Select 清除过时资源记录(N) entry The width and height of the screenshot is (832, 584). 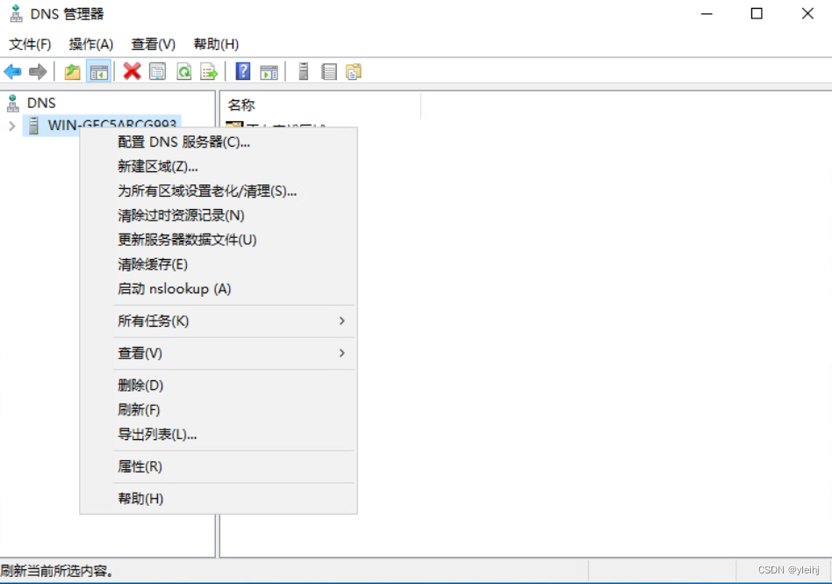click(219, 215)
